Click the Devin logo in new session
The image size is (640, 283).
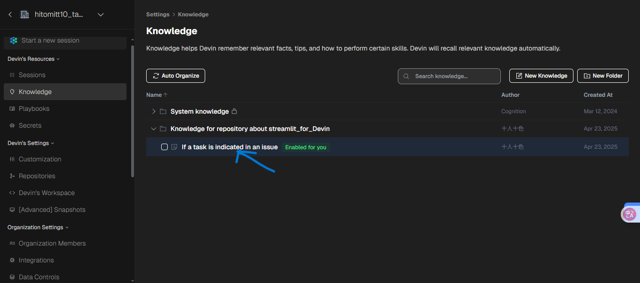[14, 41]
